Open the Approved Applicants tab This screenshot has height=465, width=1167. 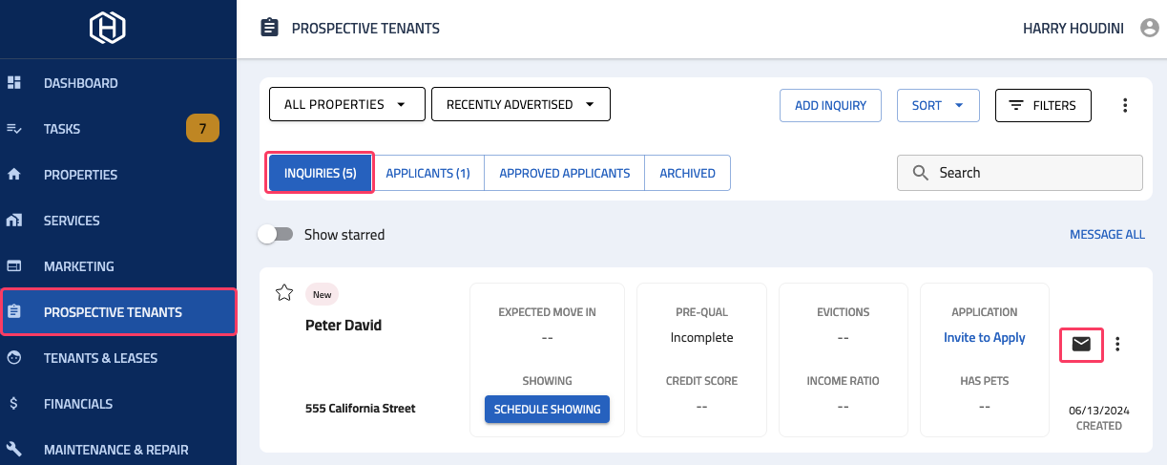pyautogui.click(x=565, y=173)
